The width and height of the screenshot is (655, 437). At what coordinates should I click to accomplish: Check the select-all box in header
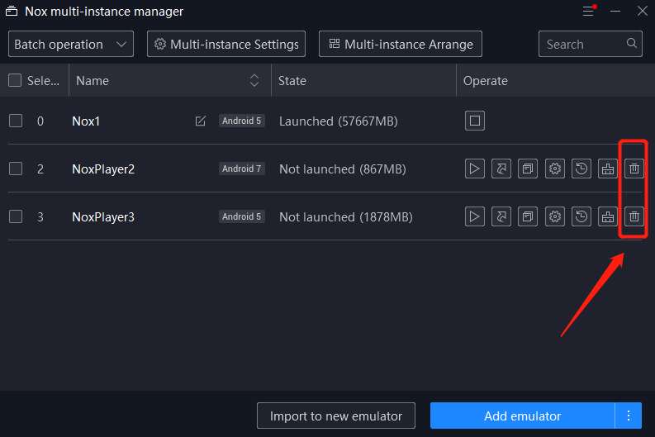click(15, 80)
